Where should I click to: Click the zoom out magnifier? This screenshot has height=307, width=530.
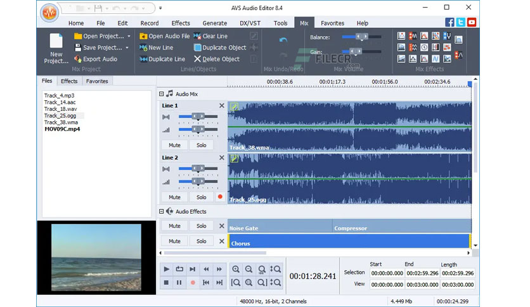click(x=249, y=269)
